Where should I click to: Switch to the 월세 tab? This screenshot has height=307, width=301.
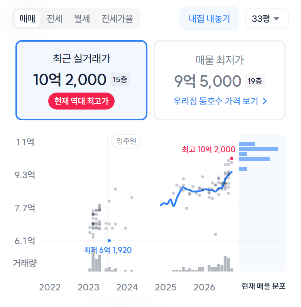[x=82, y=19]
